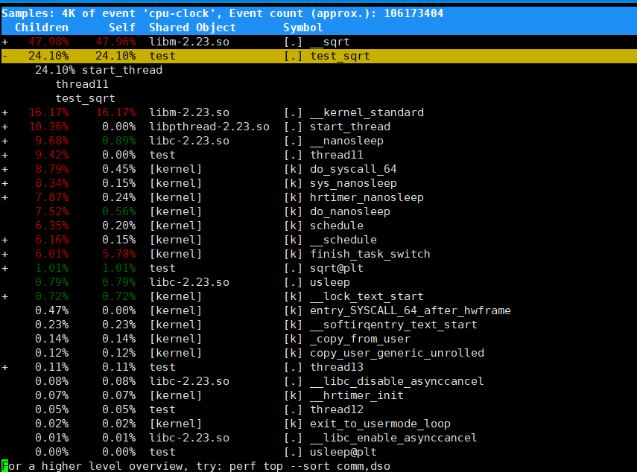Click the 5.78% Self value
This screenshot has height=472, width=637.
(x=118, y=254)
